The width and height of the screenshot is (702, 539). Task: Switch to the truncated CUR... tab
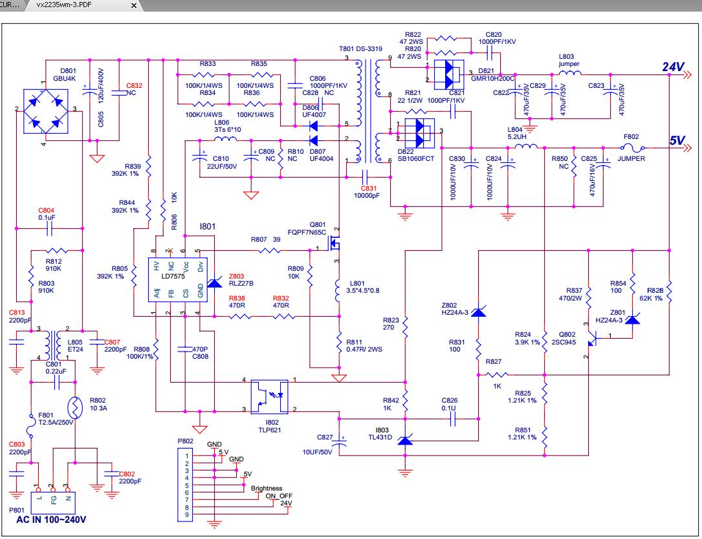[10, 5]
